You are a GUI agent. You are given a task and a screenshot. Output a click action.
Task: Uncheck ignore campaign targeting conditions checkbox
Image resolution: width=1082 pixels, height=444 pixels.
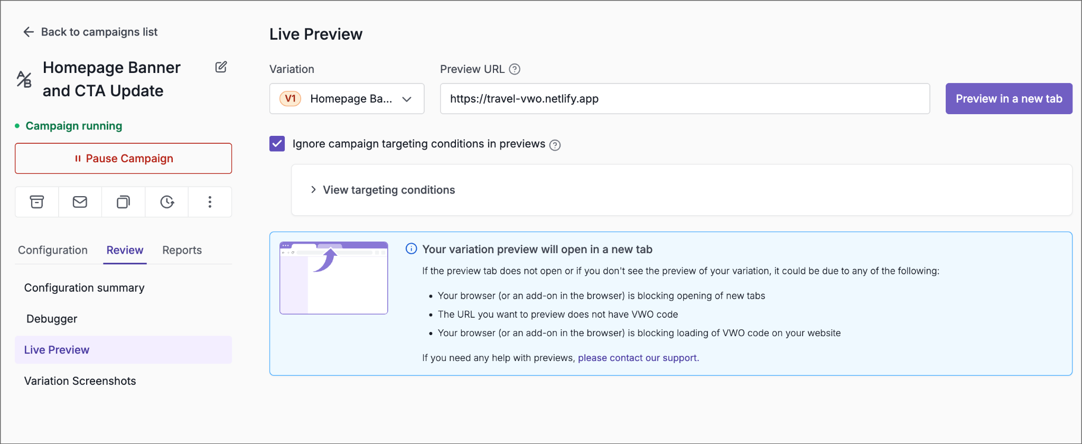pos(277,144)
